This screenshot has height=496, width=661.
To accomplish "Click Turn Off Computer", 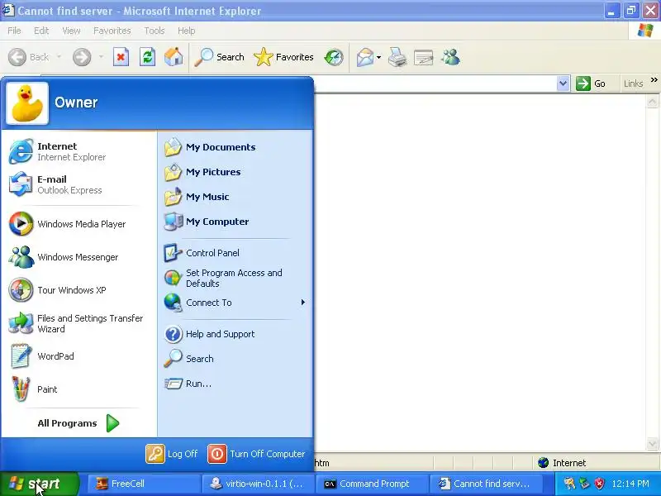I will tap(256, 454).
